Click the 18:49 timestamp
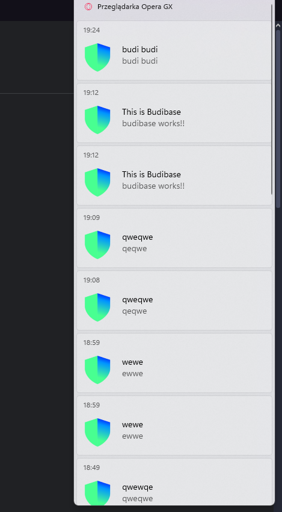This screenshot has width=282, height=512. [91, 468]
